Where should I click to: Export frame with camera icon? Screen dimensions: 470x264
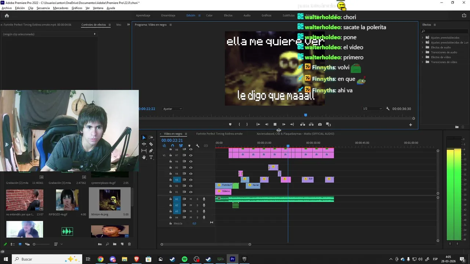[x=320, y=124]
